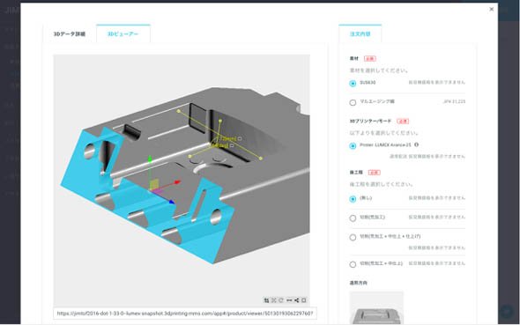Click info icon beside Printer LUMEX Avance-25
The width and height of the screenshot is (520, 325).
[x=417, y=144]
